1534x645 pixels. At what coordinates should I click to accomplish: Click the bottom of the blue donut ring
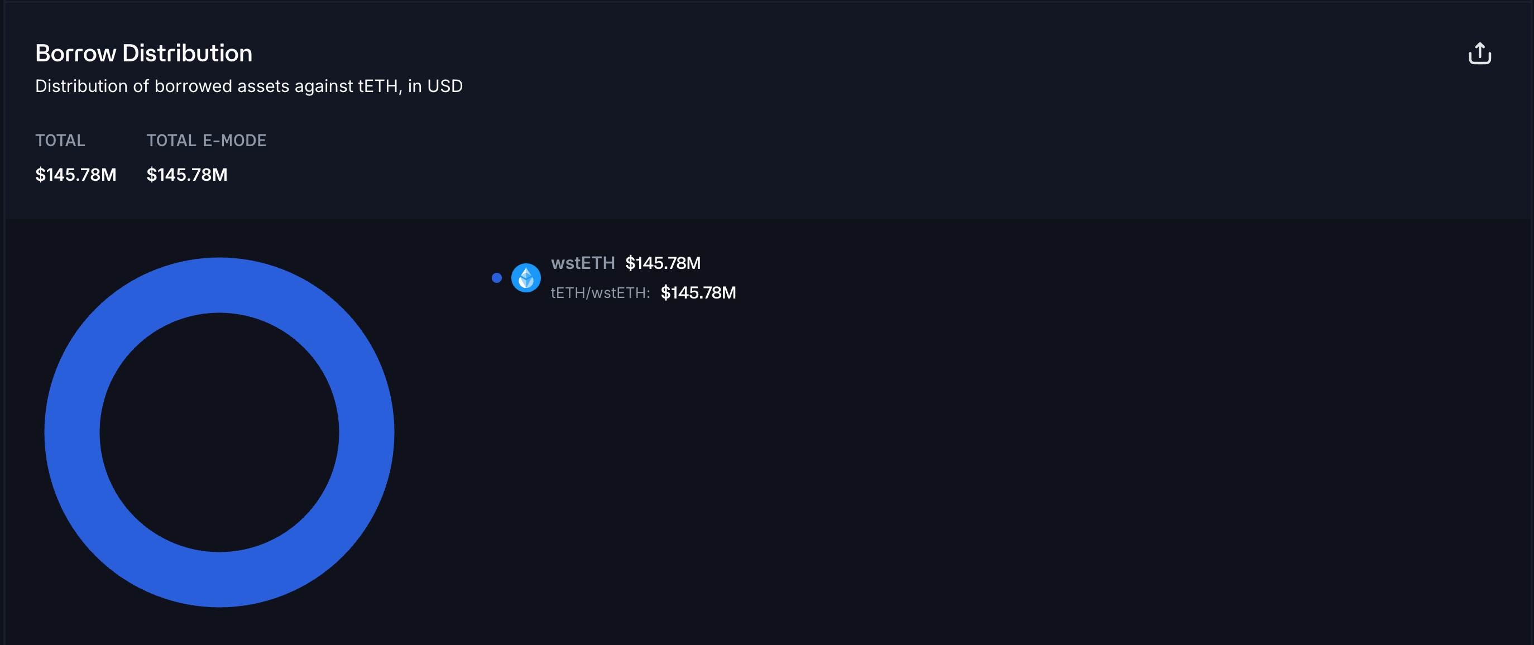219,580
